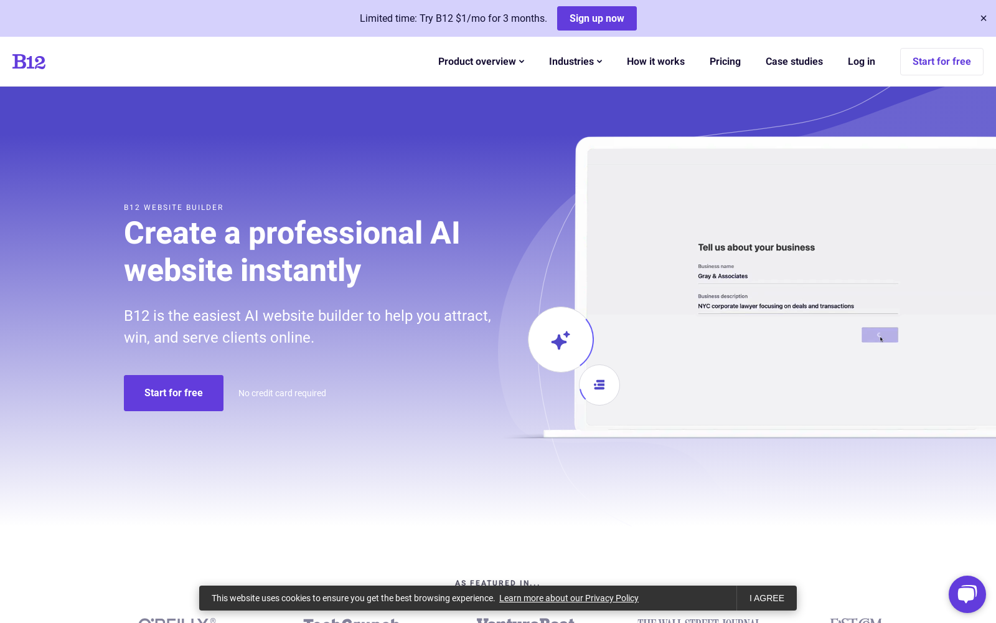Click the 'No credit card required' text
996x623 pixels.
point(282,393)
